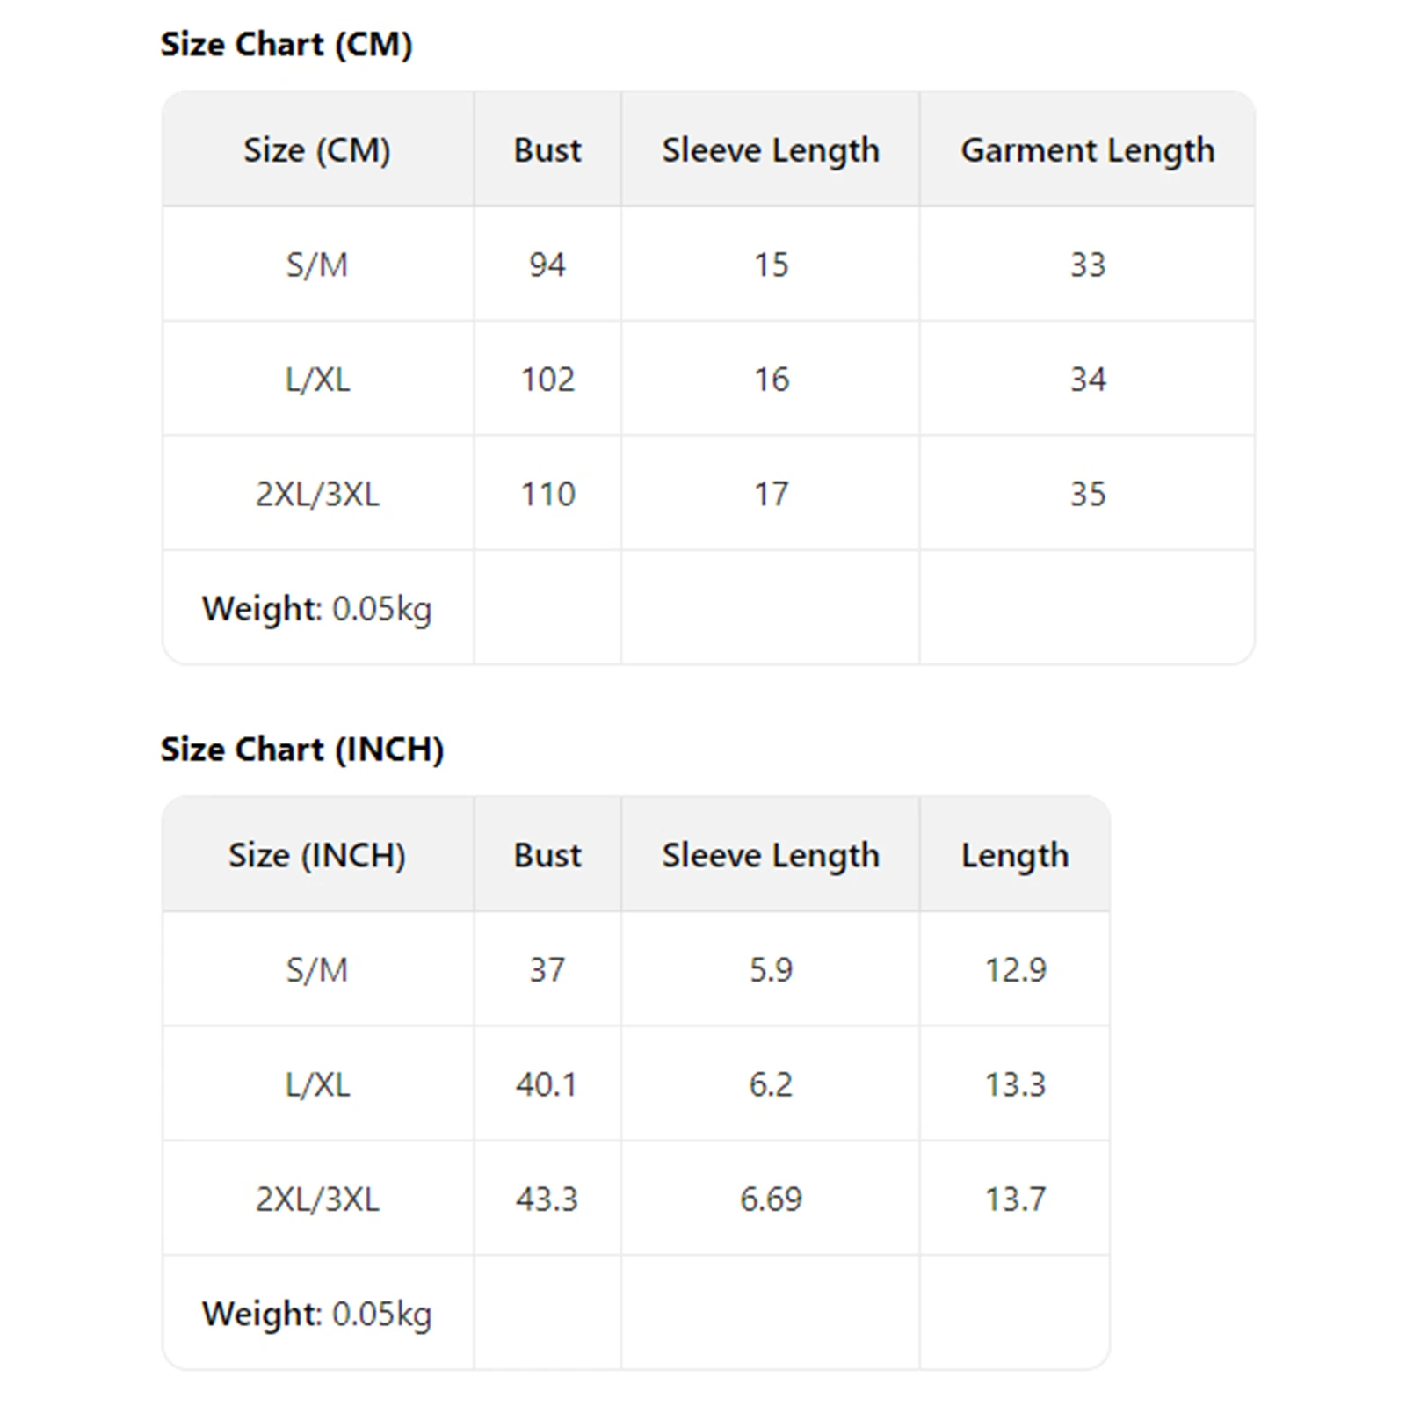Select the bust value 94 cell
Image resolution: width=1406 pixels, height=1406 pixels.
[547, 265]
